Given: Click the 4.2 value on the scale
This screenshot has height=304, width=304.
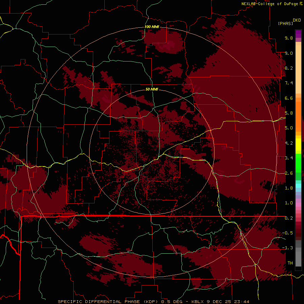Looking at the screenshot, I should tap(289, 143).
